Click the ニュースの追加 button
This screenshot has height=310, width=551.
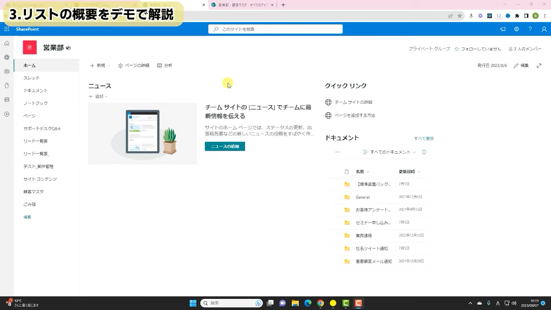(224, 147)
